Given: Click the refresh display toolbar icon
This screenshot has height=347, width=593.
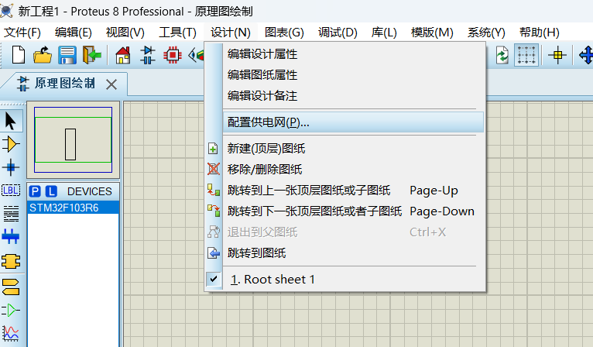Looking at the screenshot, I should point(502,55).
